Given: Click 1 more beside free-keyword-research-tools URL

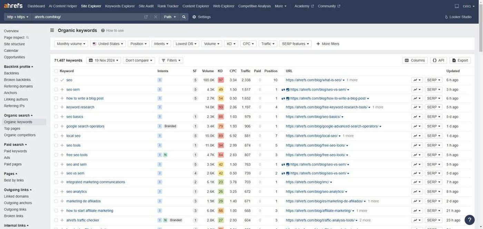Looking at the screenshot, I should point(378,107).
